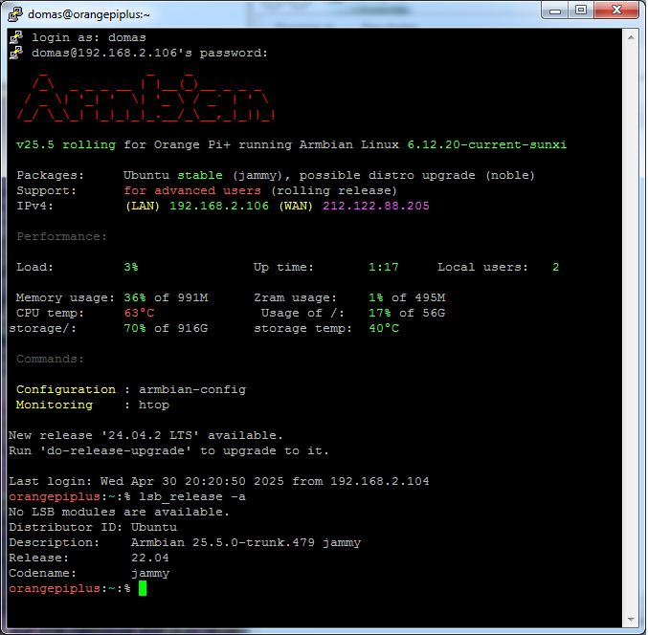
Task: Maximize the PuTTY terminal window
Action: pyautogui.click(x=581, y=11)
